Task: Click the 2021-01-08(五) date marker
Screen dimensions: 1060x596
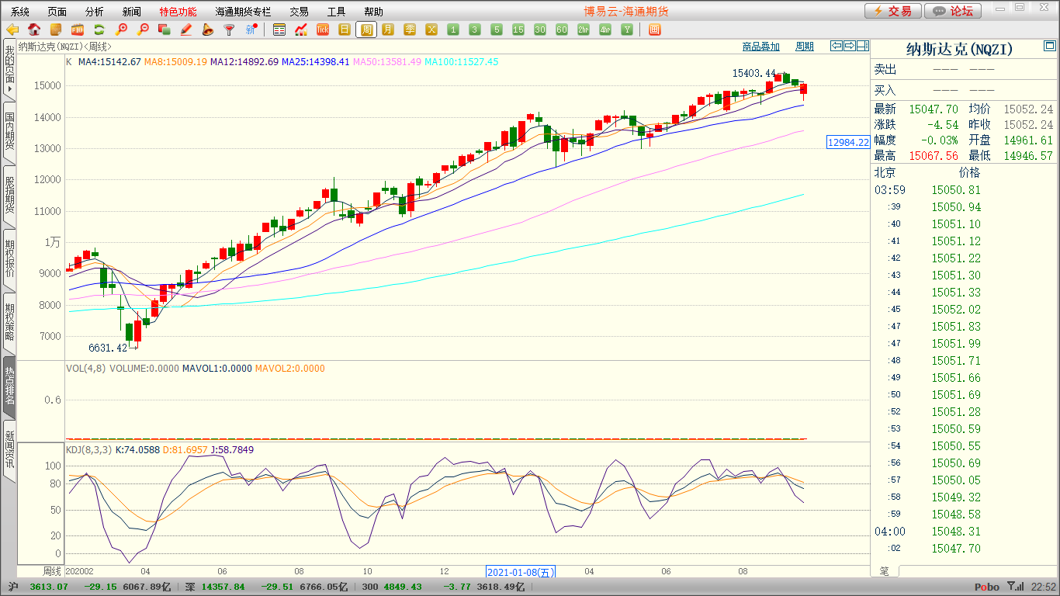Action: click(522, 571)
